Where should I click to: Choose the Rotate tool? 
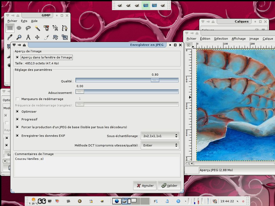55,37
